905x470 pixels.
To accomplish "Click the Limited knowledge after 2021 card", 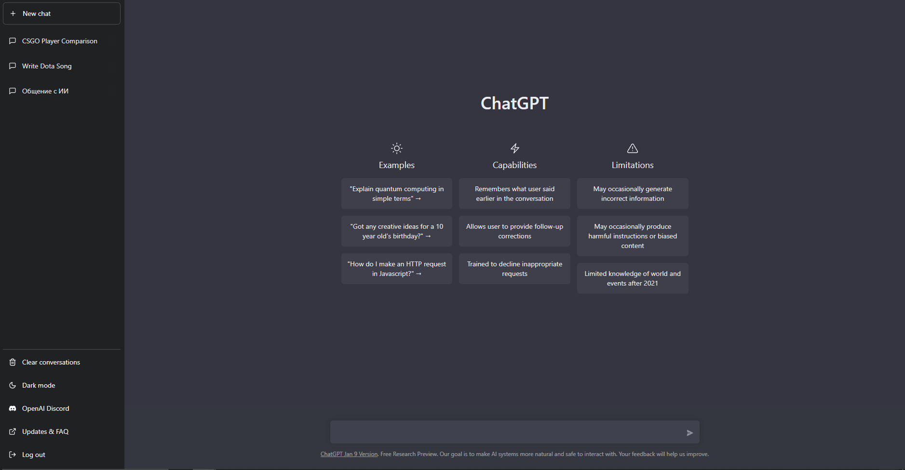I will click(633, 278).
